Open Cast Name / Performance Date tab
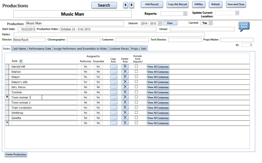Viewport: 262px width, 163px height. pos(31,49)
